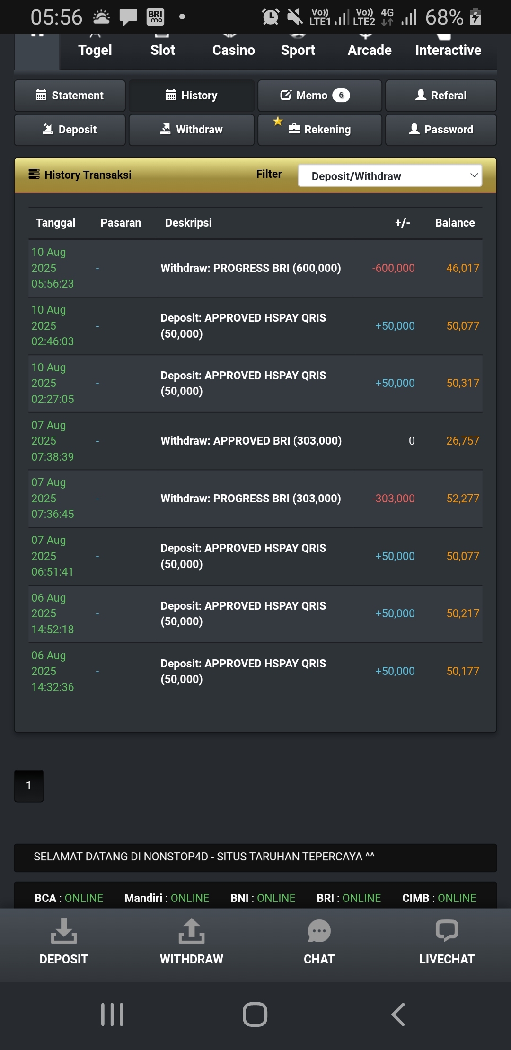Switch to the Casino category tab
This screenshot has width=511, height=1050.
pyautogui.click(x=234, y=50)
